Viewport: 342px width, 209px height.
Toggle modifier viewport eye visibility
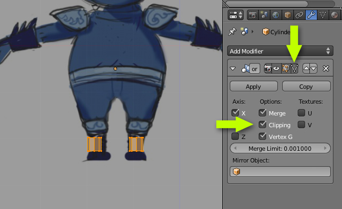(276, 69)
